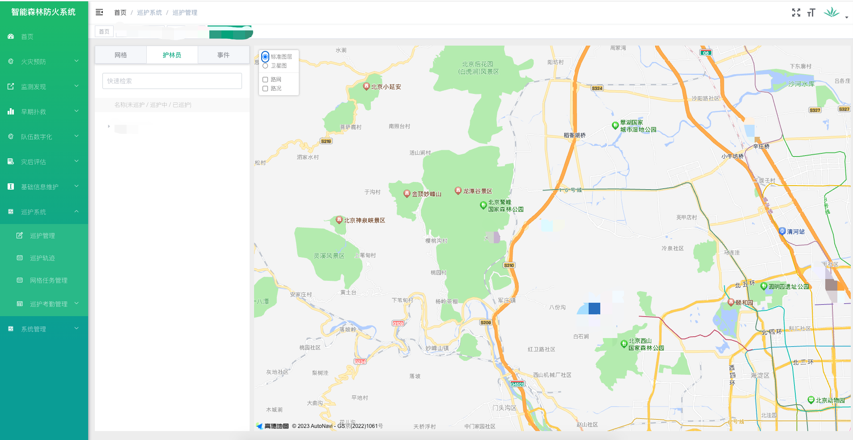This screenshot has width=853, height=440.
Task: Click the 北京动物园 map marker
Action: [811, 400]
